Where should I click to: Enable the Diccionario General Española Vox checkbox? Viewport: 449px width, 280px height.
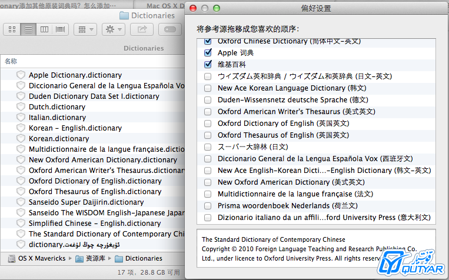[208, 159]
